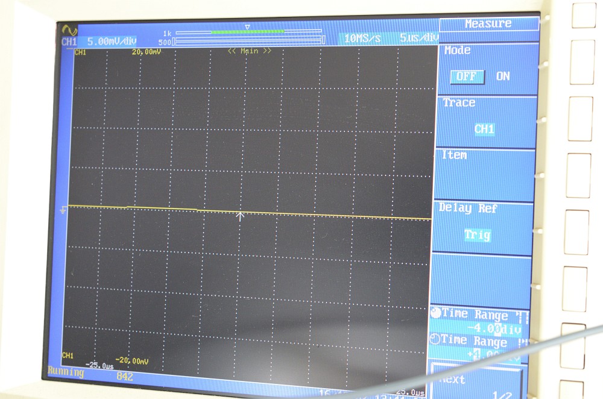Screen dimensions: 603x399
Task: Click the 1k record length label
Action: pyautogui.click(x=167, y=33)
